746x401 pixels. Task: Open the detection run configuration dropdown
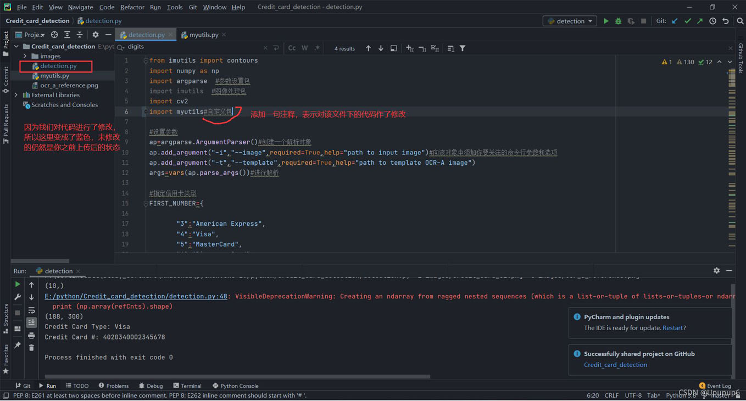pos(570,21)
